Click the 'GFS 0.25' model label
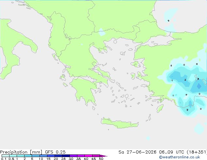The image size is (207, 160). click(55, 152)
